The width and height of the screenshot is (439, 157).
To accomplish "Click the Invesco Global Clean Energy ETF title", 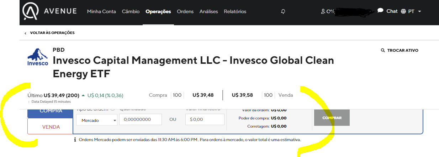I will pyautogui.click(x=193, y=67).
